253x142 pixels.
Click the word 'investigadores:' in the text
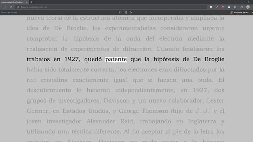(x=79, y=101)
